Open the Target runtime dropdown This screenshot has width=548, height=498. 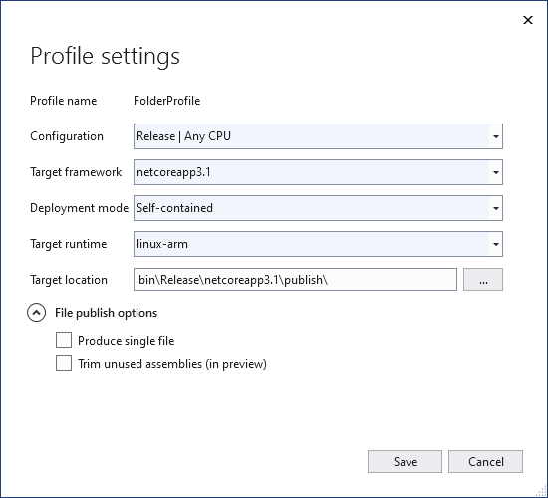coord(318,244)
